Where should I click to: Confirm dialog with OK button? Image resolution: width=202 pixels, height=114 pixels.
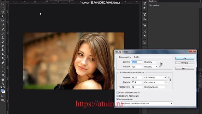(x=185, y=58)
